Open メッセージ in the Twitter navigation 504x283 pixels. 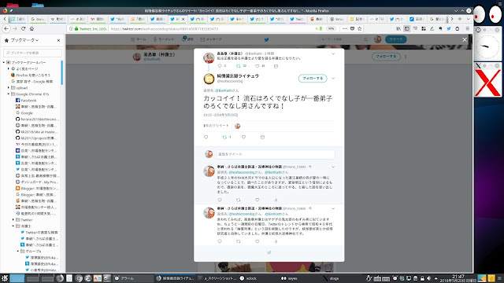click(x=211, y=39)
